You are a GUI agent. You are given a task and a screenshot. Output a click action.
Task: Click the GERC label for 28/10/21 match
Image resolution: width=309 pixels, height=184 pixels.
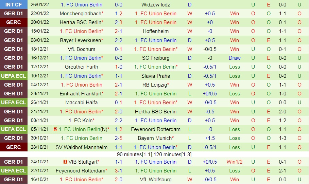(x=14, y=147)
